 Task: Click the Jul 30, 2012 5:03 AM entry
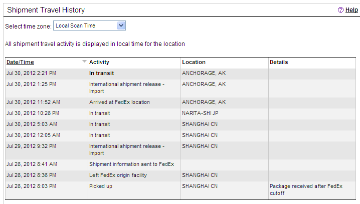tap(32, 124)
